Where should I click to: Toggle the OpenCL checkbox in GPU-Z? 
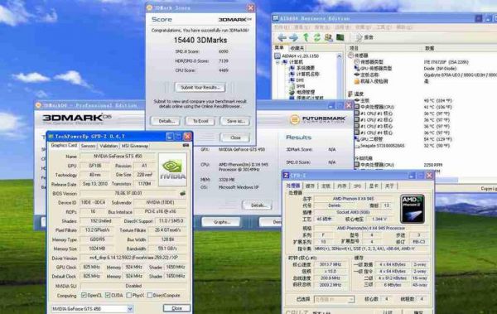point(84,295)
